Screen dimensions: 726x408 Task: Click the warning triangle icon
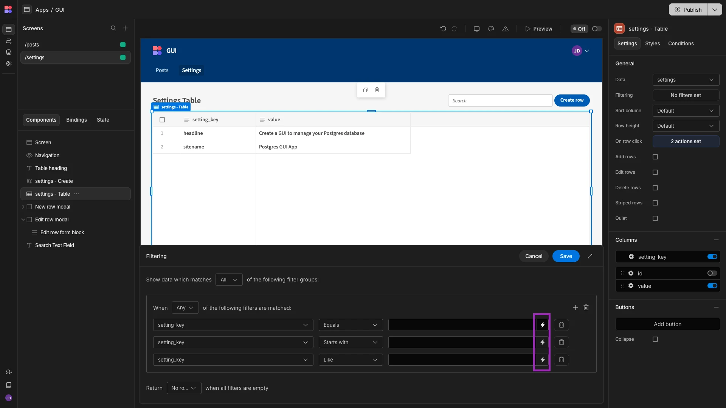coord(505,29)
